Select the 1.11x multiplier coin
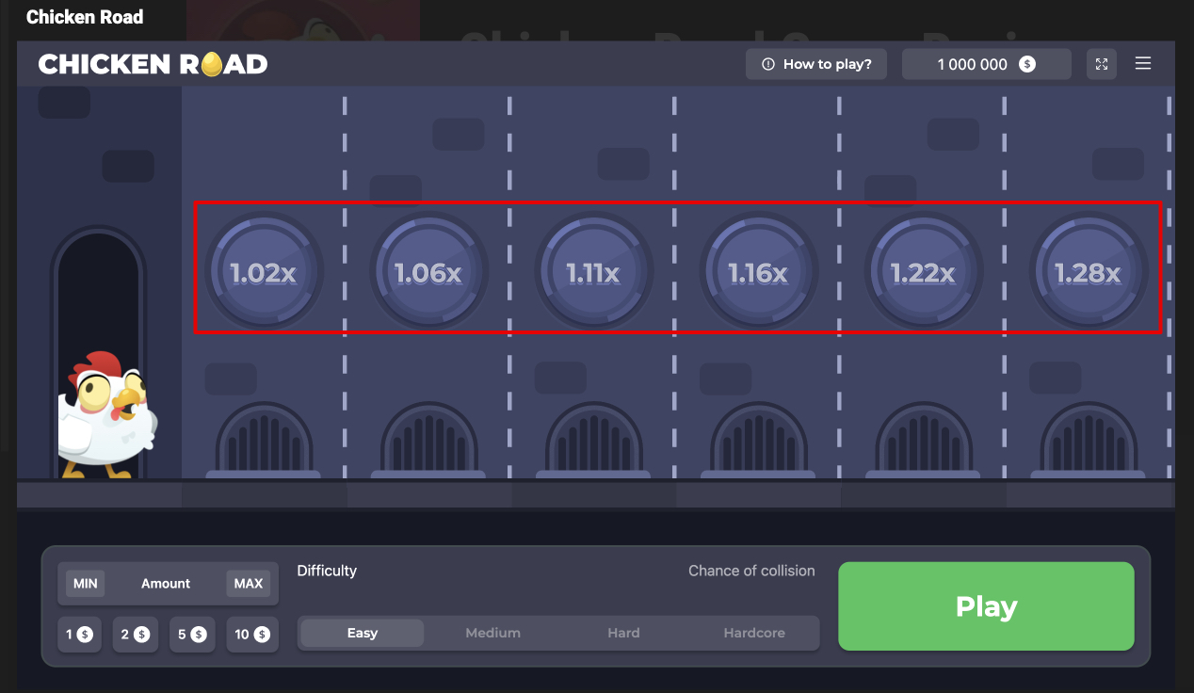Screen dimensions: 1194x693 [x=593, y=273]
